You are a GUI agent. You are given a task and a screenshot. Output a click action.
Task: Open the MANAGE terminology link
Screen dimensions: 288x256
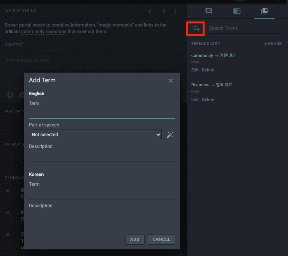click(273, 44)
